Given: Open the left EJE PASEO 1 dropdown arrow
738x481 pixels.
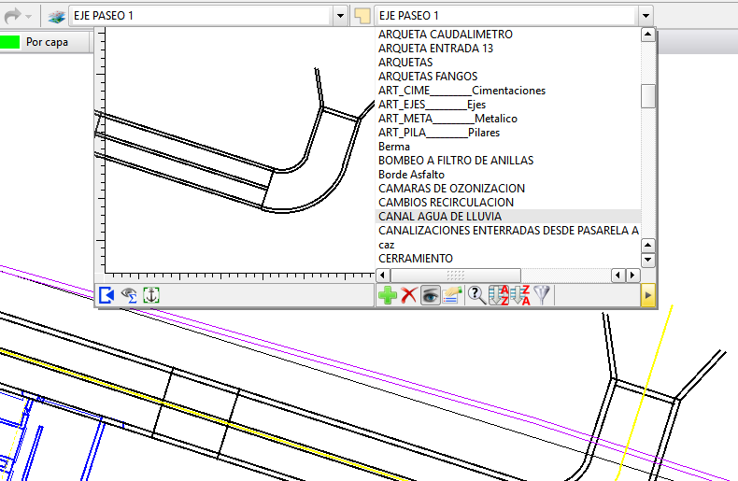Looking at the screenshot, I should 340,16.
